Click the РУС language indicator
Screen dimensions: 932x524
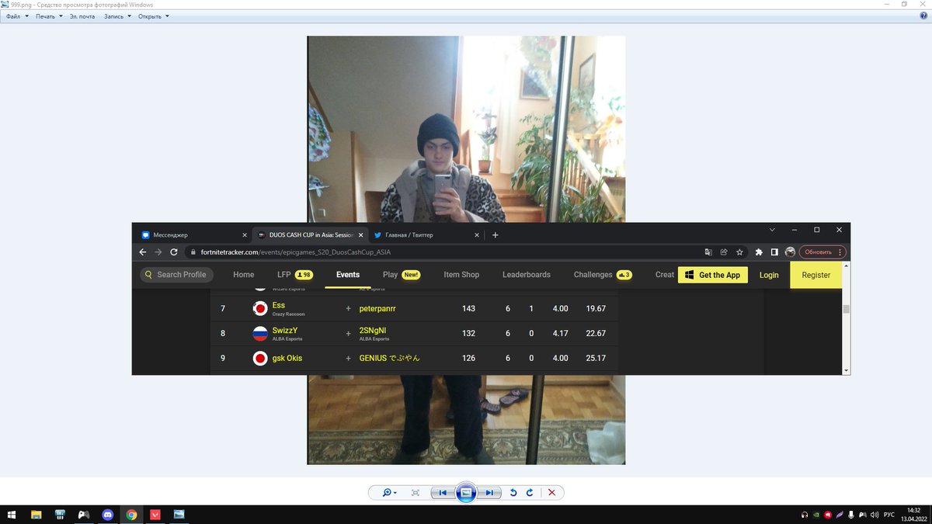point(889,515)
